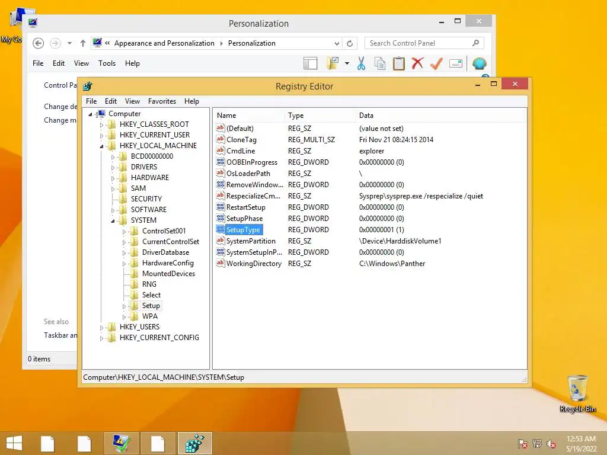
Task: Open the folder options toolbar dropdown arrow
Action: click(x=347, y=63)
